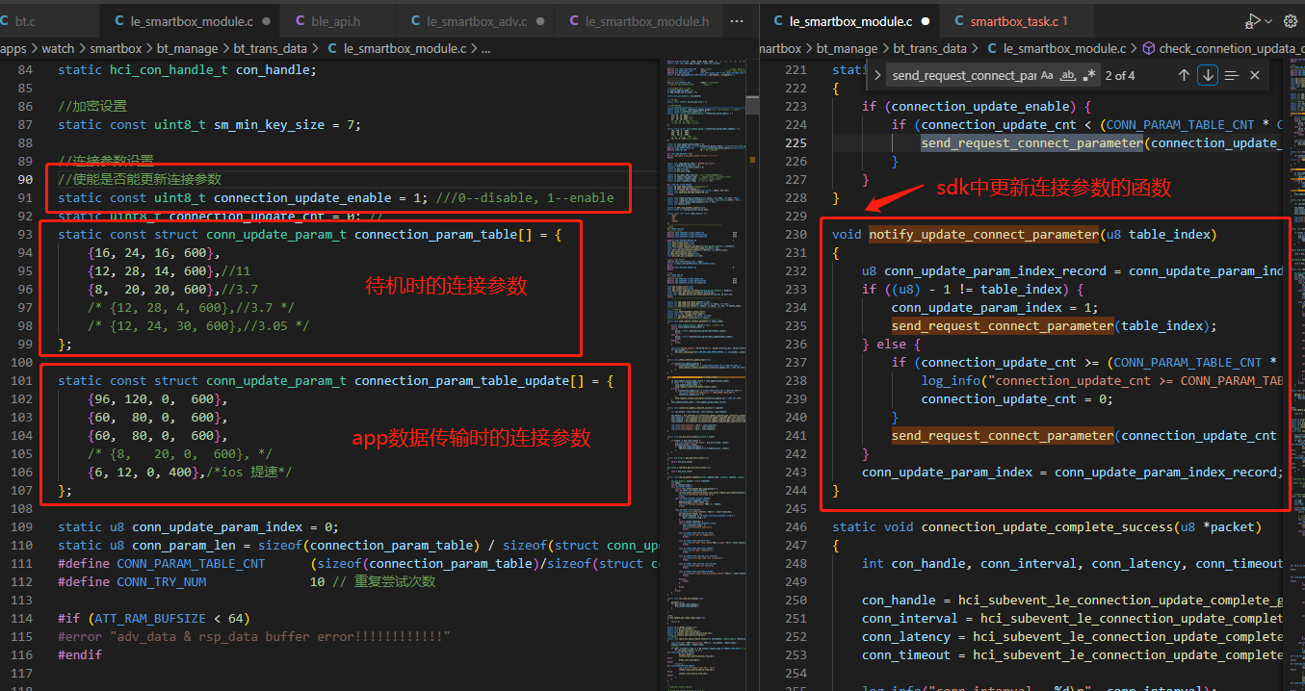This screenshot has height=691, width=1305.
Task: Go to the previous find match
Action: pyautogui.click(x=1184, y=75)
